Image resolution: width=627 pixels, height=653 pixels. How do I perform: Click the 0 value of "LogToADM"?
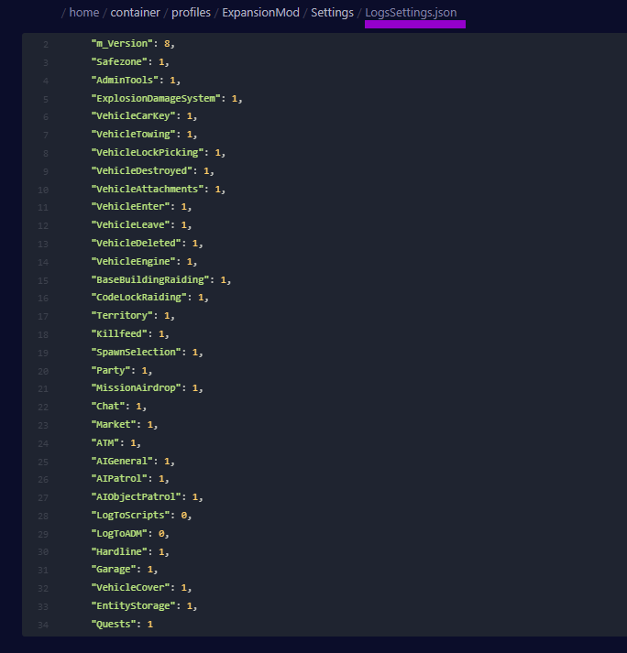point(161,533)
